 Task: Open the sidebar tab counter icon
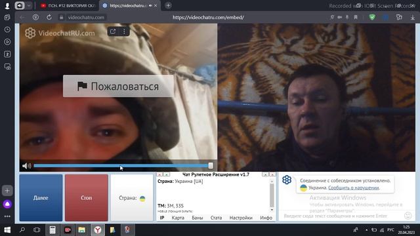(7, 54)
